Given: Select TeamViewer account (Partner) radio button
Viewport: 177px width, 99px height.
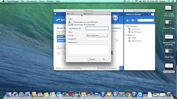Looking at the screenshot, I should coord(72,22).
